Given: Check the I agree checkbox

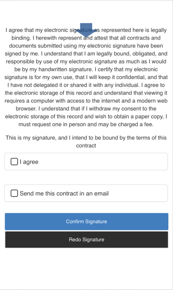Looking at the screenshot, I should click(x=14, y=162).
